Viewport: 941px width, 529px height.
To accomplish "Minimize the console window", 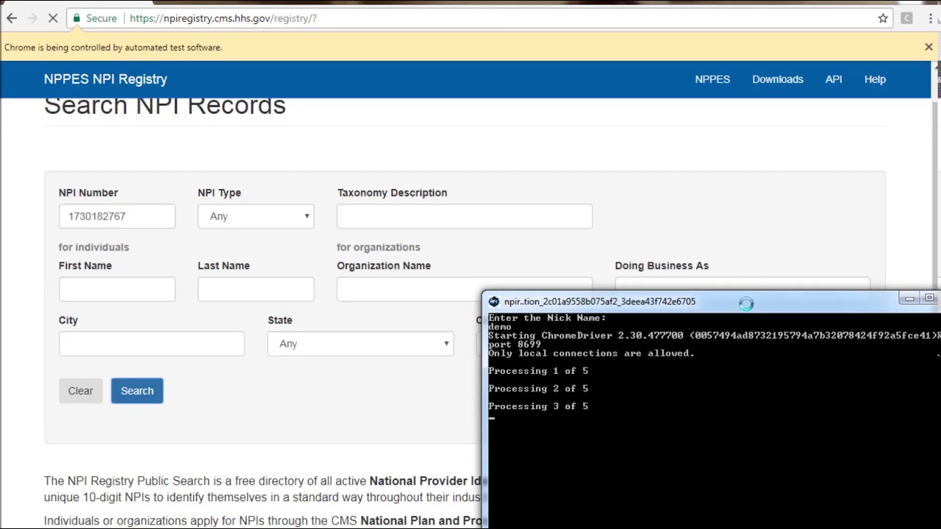I will tap(909, 298).
